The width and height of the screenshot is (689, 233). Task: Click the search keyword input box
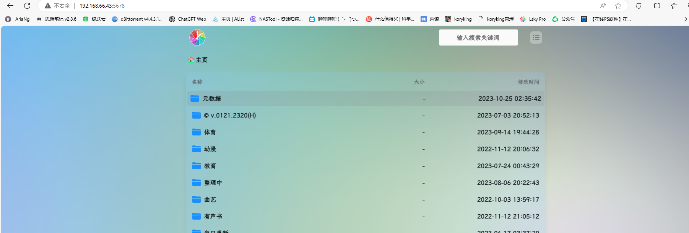(x=478, y=37)
